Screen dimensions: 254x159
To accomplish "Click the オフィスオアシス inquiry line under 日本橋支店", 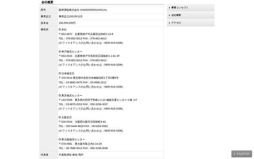I will pos(90,87).
